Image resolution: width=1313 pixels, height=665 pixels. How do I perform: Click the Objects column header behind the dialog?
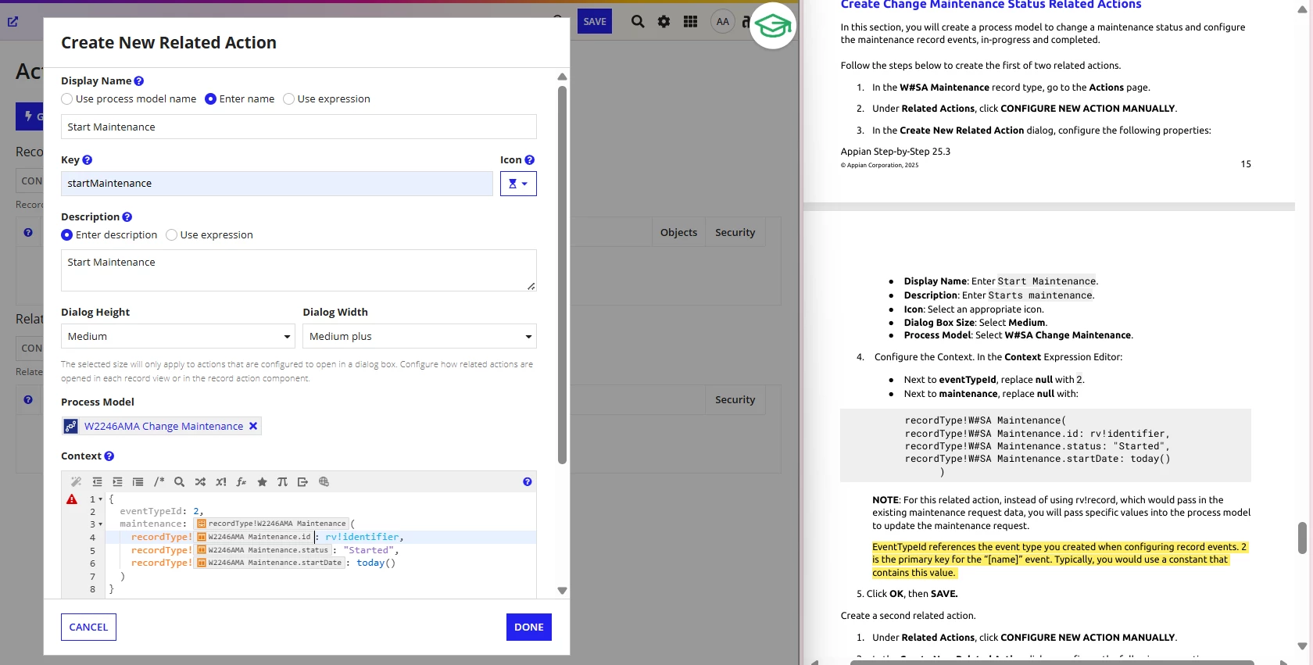[x=678, y=232]
